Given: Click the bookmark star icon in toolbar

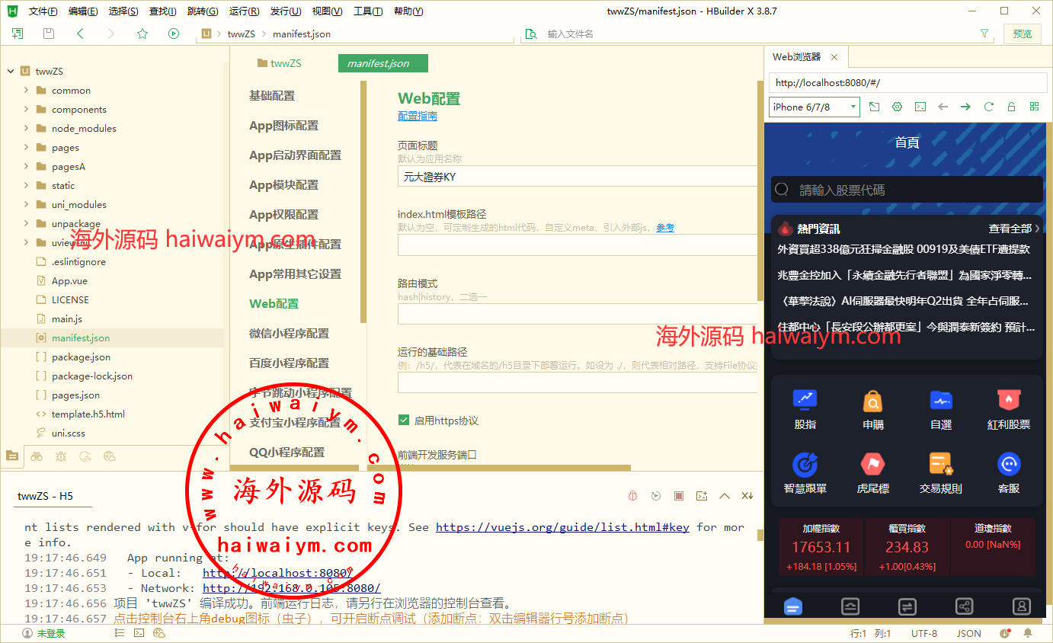Looking at the screenshot, I should pyautogui.click(x=142, y=34).
